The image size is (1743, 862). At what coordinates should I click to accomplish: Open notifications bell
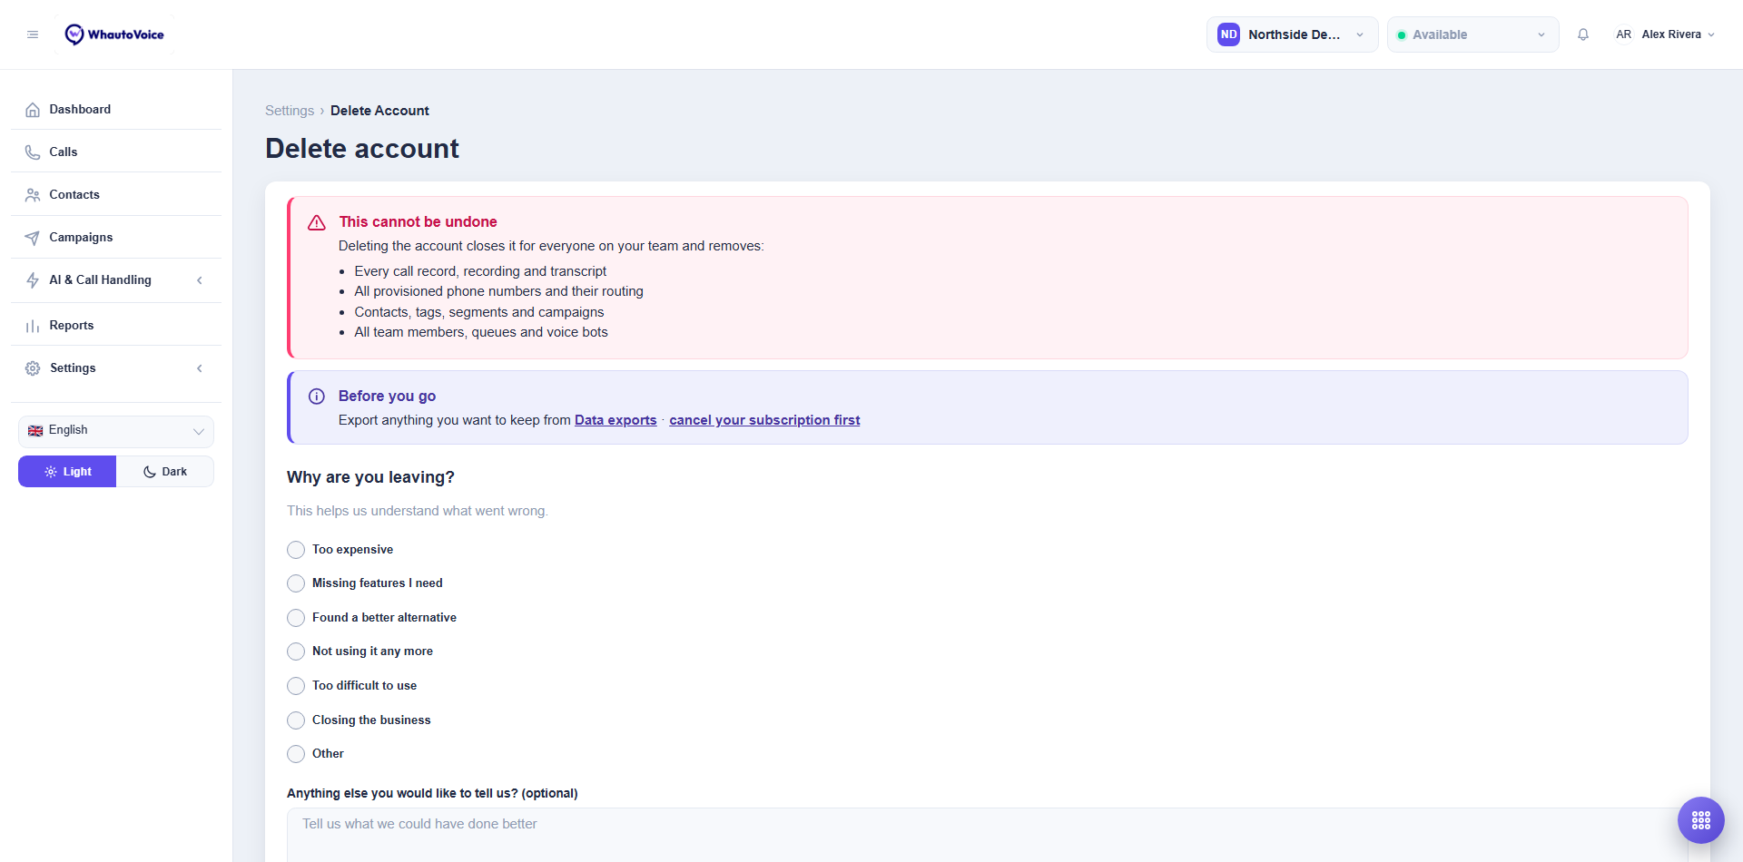tap(1583, 34)
